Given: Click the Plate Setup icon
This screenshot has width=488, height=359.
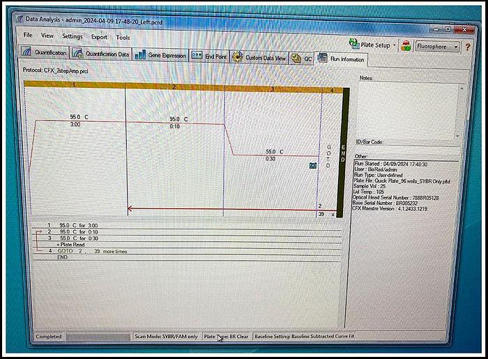Looking at the screenshot, I should coord(353,45).
